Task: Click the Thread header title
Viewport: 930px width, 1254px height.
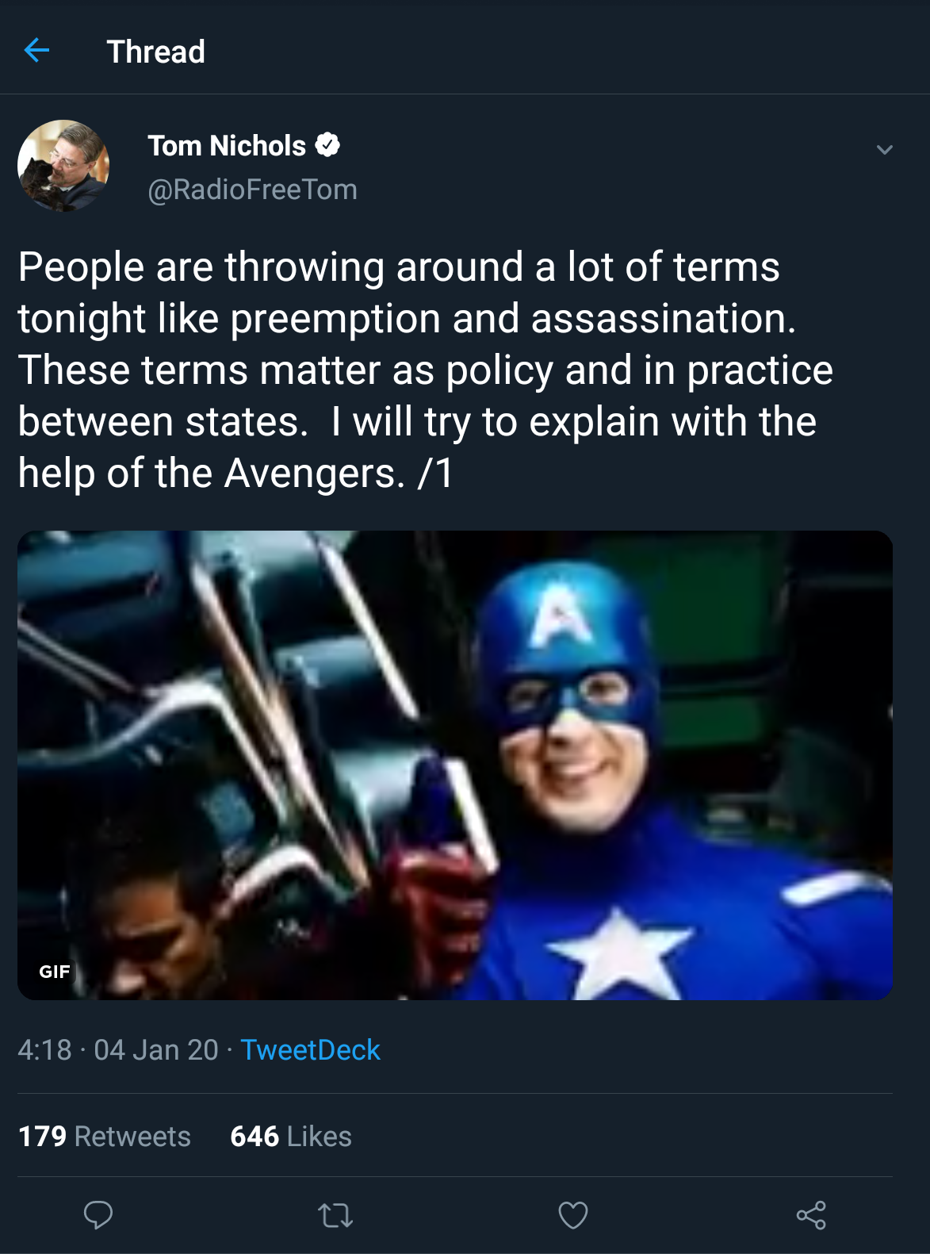Action: [155, 52]
